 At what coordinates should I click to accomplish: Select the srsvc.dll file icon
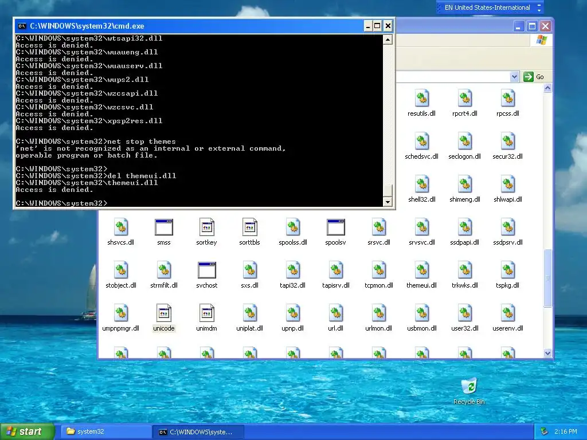point(378,227)
